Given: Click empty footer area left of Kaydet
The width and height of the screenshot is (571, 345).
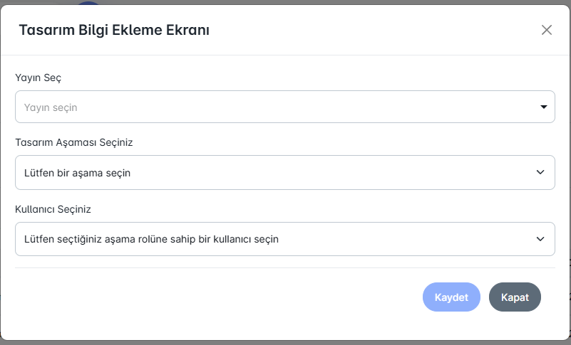Looking at the screenshot, I should coord(214,297).
